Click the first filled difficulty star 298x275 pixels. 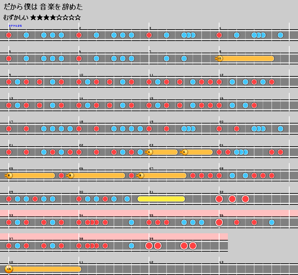pyautogui.click(x=34, y=18)
